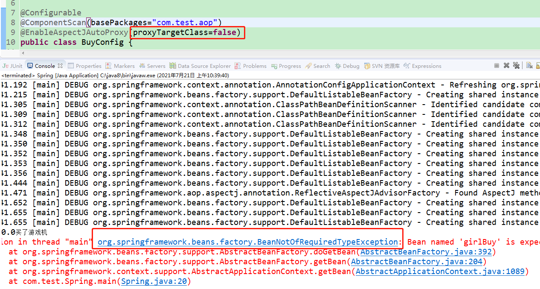
Task: Clear the console output
Action: click(529, 66)
